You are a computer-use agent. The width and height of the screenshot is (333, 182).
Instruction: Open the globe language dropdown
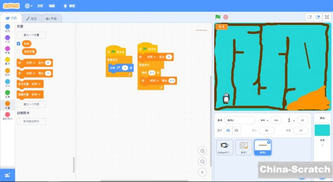[x=29, y=6]
